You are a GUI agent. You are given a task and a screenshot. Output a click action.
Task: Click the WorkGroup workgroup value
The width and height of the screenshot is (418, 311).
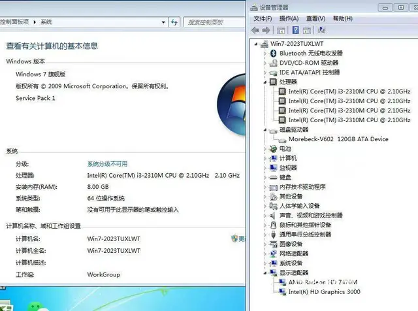[104, 274]
